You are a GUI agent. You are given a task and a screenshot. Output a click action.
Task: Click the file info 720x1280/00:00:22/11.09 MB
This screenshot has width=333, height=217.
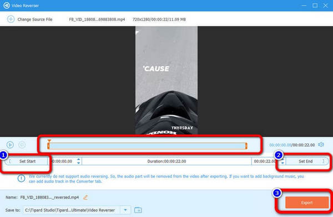pos(159,19)
